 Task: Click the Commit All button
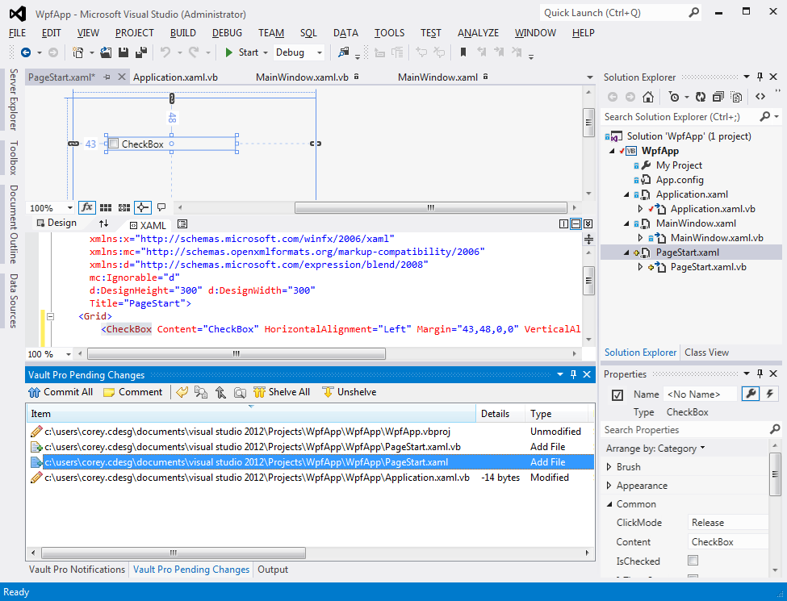[61, 392]
